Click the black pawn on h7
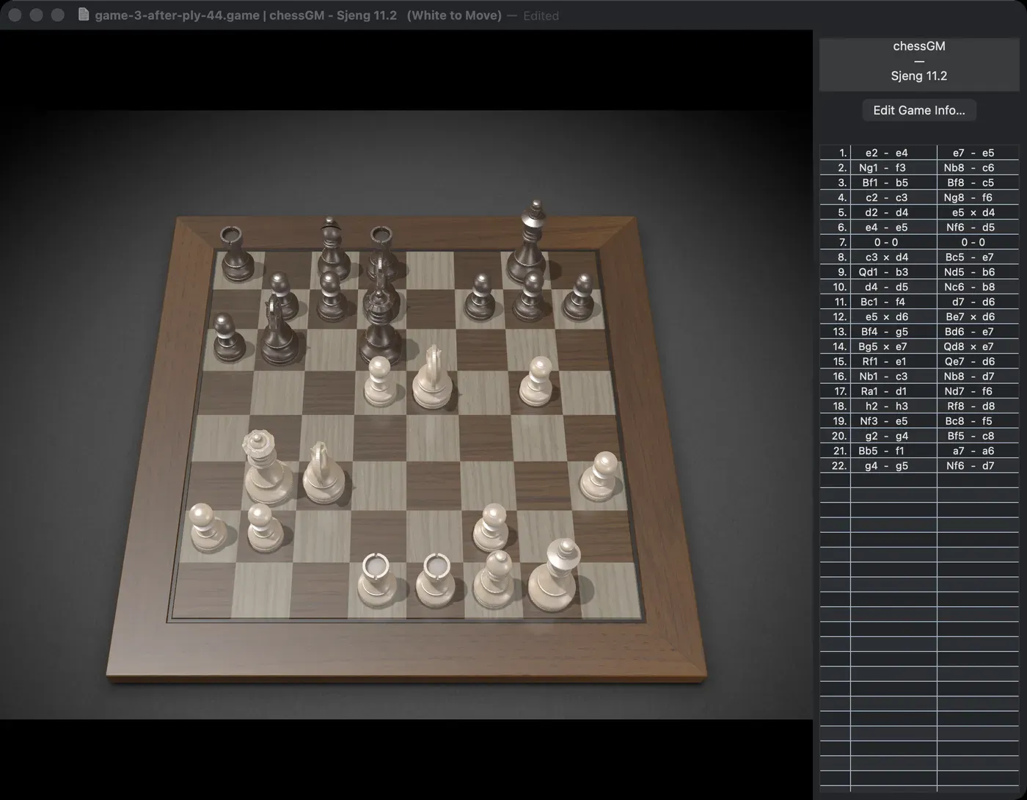Viewport: 1027px width, 800px height. [x=582, y=297]
